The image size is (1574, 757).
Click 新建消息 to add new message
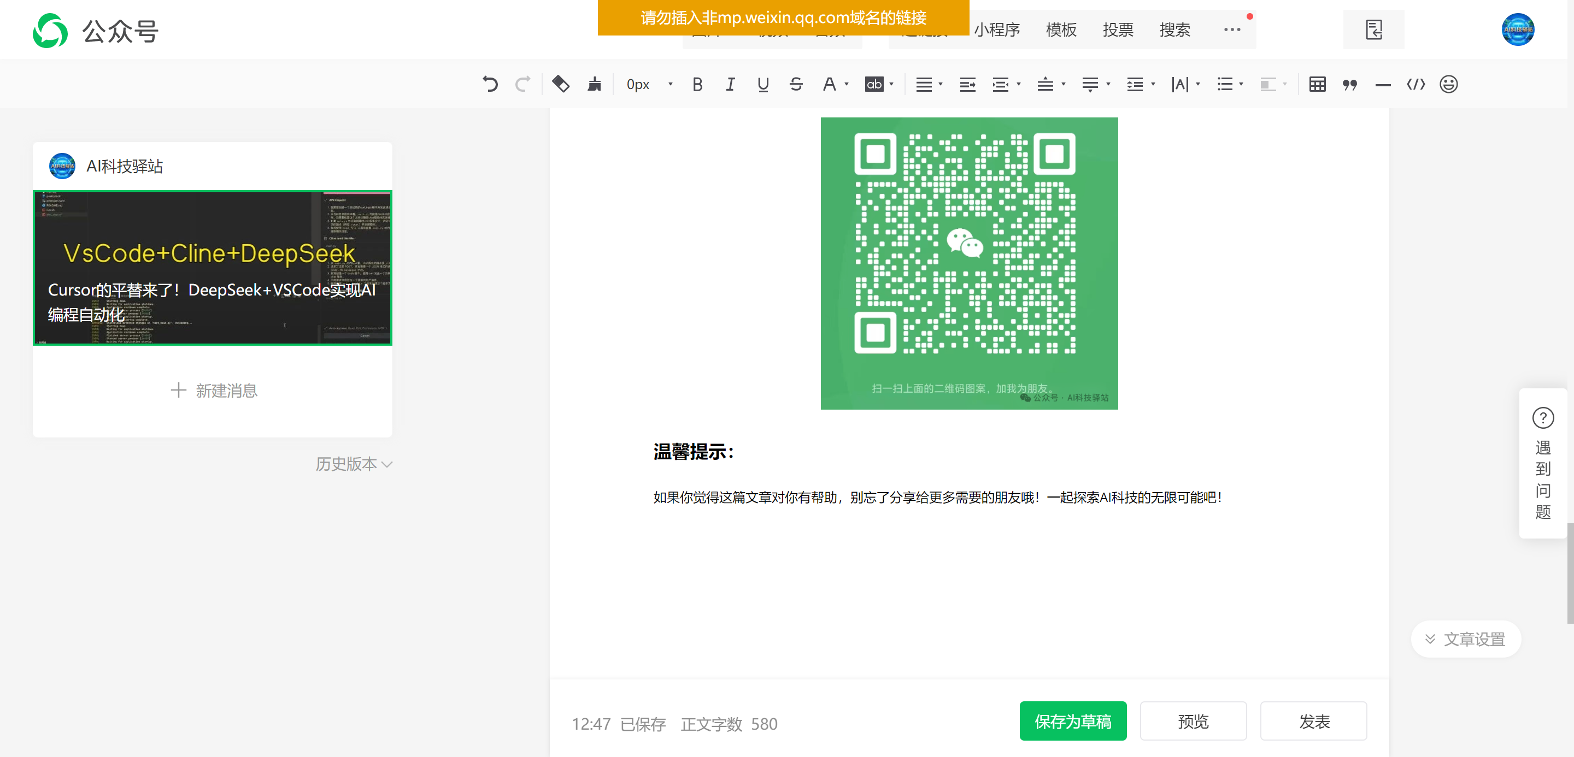(x=214, y=391)
